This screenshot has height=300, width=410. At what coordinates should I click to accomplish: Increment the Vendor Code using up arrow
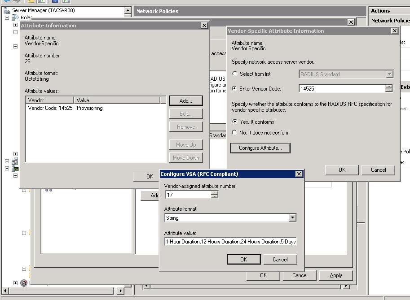point(390,87)
